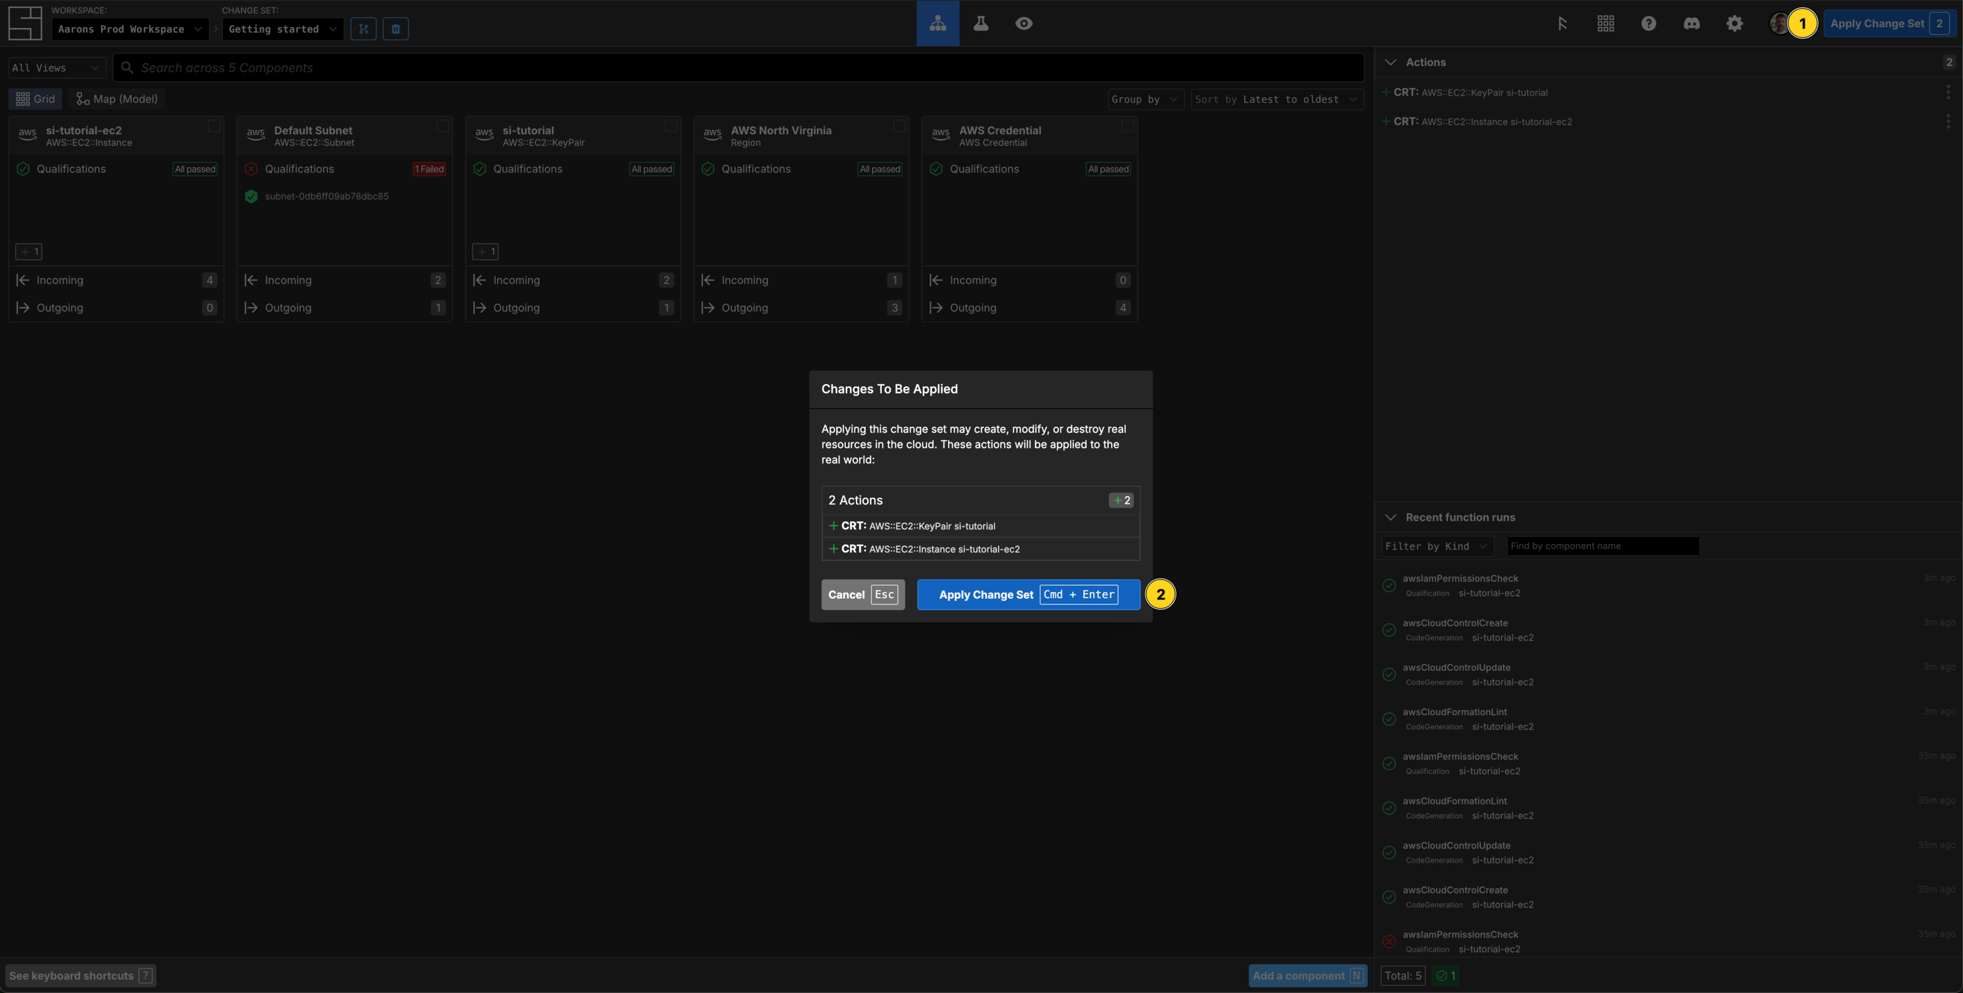The width and height of the screenshot is (1963, 993).
Task: Open awsCloudFormationLint run from 3m ago
Action: click(1669, 720)
